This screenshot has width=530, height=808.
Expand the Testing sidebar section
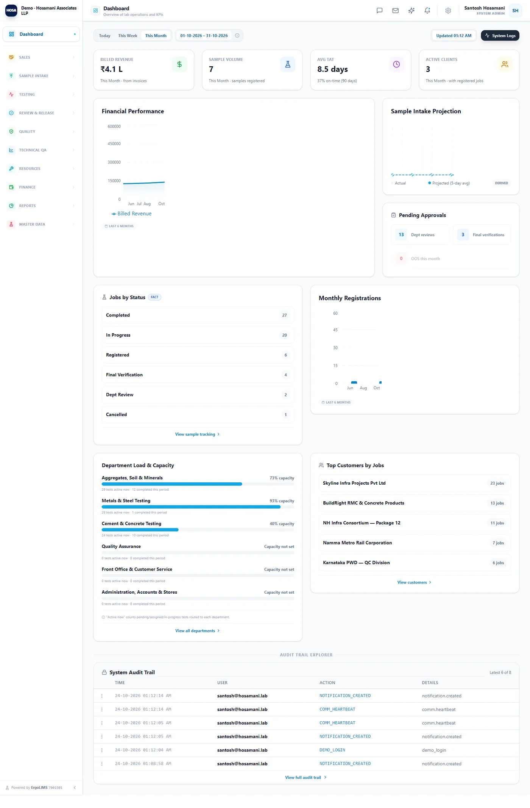(x=41, y=95)
